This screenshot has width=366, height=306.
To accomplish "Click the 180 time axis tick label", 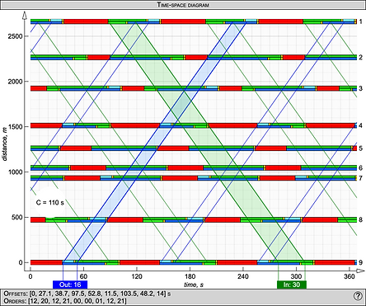I will point(190,276).
